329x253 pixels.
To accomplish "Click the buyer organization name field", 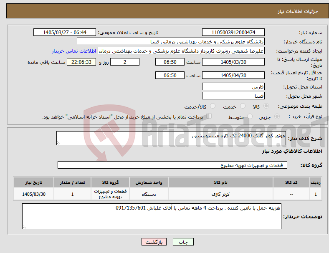I will (171, 41).
